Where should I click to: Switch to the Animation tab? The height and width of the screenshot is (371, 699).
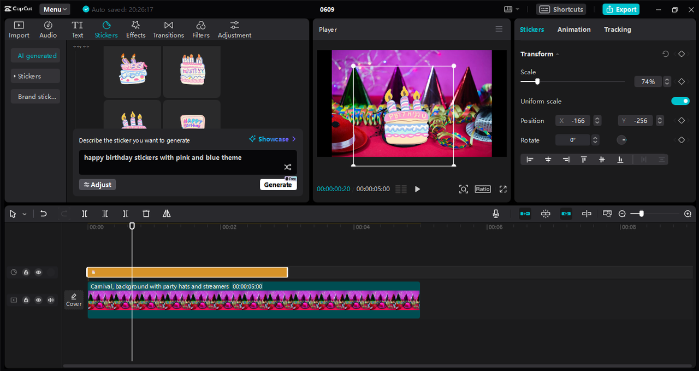[573, 30]
